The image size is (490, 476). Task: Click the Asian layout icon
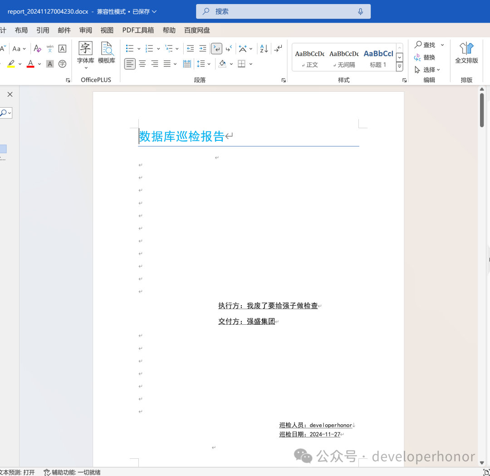pos(243,49)
